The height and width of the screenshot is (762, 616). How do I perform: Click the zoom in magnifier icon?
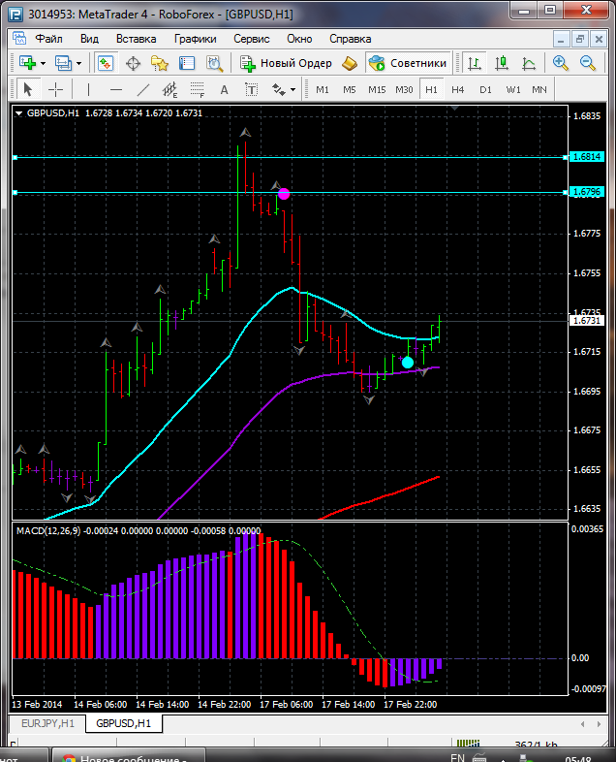point(561,63)
